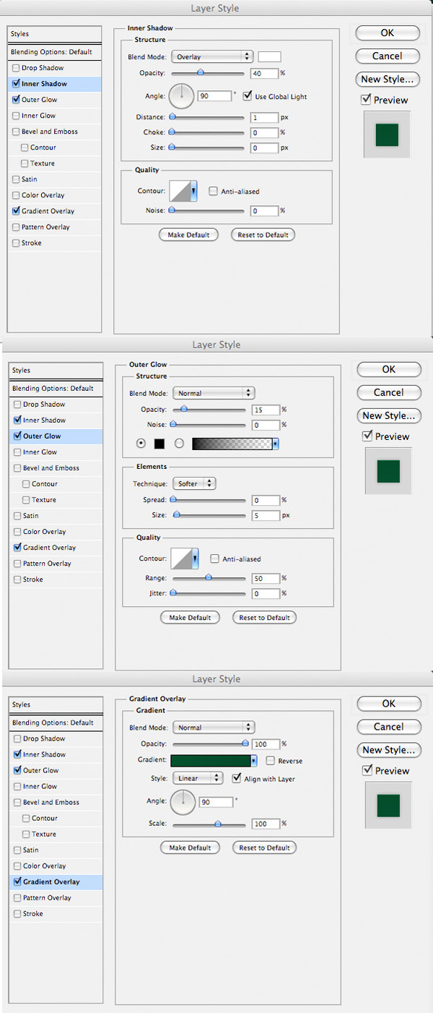Screen dimensions: 433x1013
Task: Click the Outer Glow Spread slider handle
Action: 173,499
